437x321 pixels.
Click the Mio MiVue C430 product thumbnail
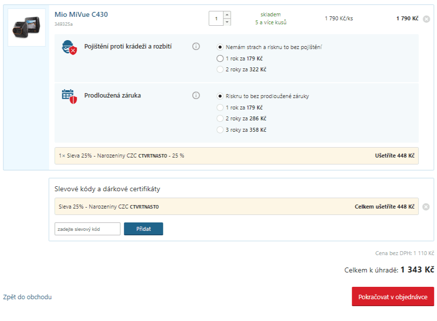[26, 27]
